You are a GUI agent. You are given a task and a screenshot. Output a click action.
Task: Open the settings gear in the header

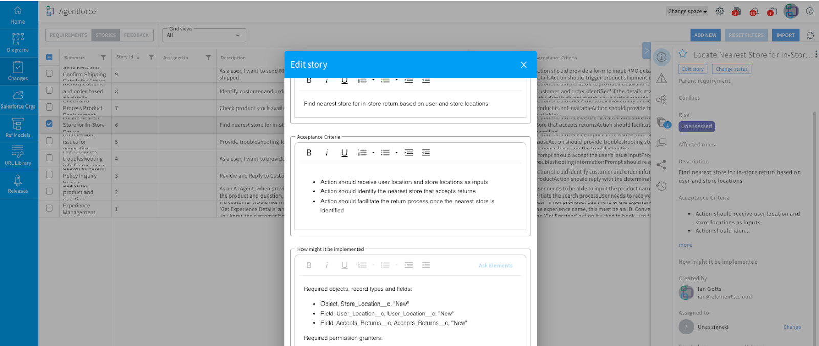point(720,11)
